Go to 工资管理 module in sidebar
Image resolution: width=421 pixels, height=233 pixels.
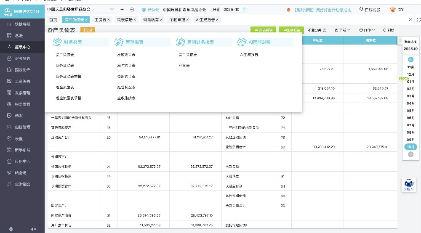pos(22,81)
